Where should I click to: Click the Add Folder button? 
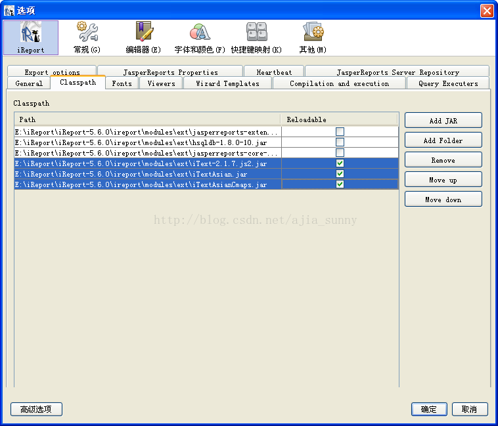point(443,140)
